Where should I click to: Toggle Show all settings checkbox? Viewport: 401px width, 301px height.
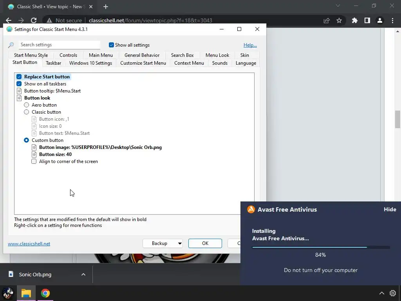[111, 45]
